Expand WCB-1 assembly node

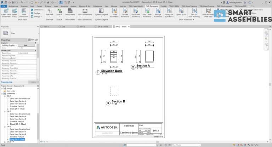5,142
